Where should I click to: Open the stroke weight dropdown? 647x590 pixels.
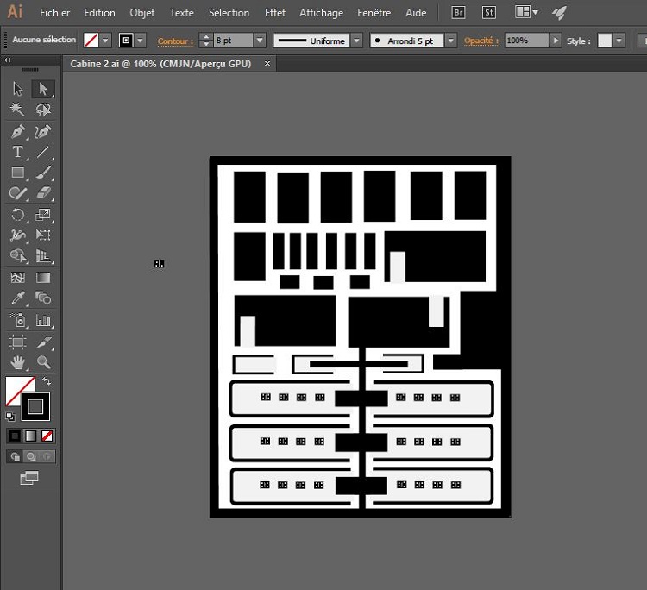pos(260,41)
